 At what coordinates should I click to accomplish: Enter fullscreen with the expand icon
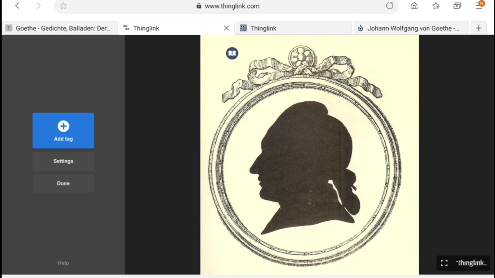tap(444, 263)
